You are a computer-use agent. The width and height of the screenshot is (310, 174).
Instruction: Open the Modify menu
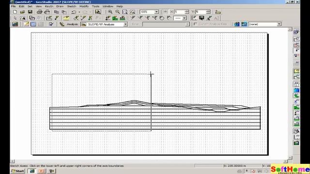[x=84, y=6]
